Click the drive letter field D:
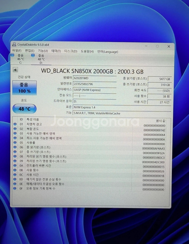 [94, 101]
